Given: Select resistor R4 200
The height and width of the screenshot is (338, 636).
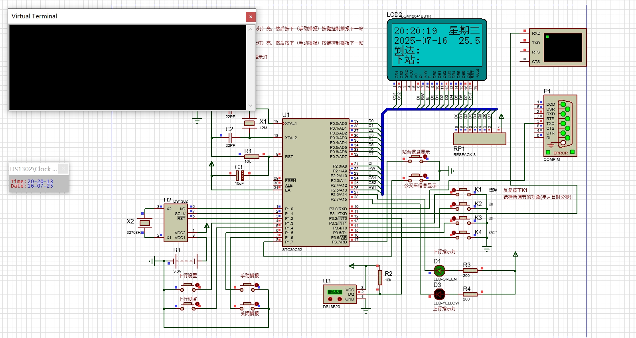Looking at the screenshot, I should pyautogui.click(x=470, y=294).
